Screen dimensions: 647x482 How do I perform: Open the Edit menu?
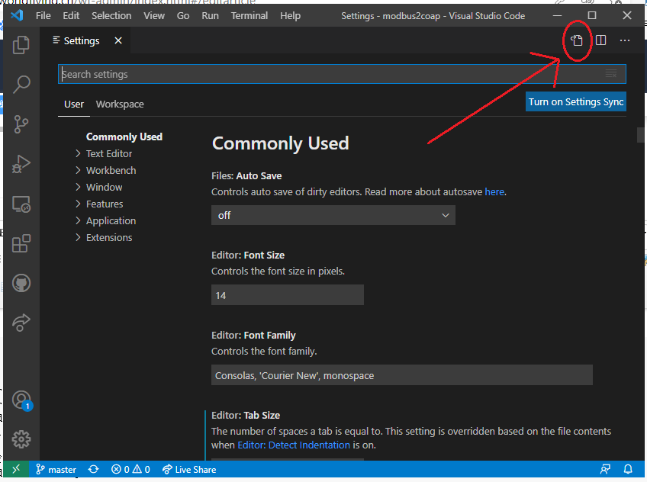tap(71, 16)
